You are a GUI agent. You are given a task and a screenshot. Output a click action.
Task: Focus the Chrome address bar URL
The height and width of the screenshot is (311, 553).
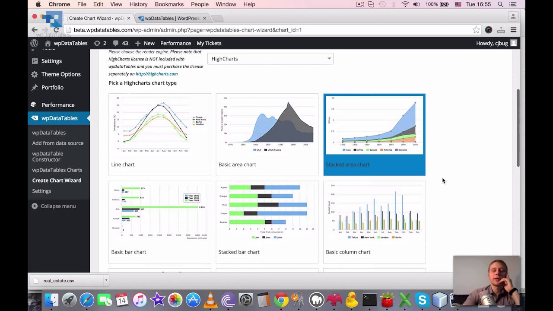[188, 30]
